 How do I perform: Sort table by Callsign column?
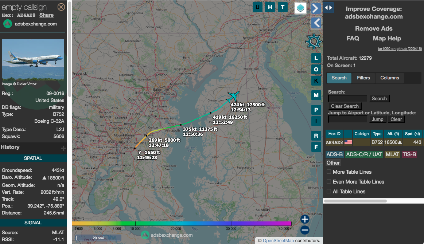pos(362,134)
